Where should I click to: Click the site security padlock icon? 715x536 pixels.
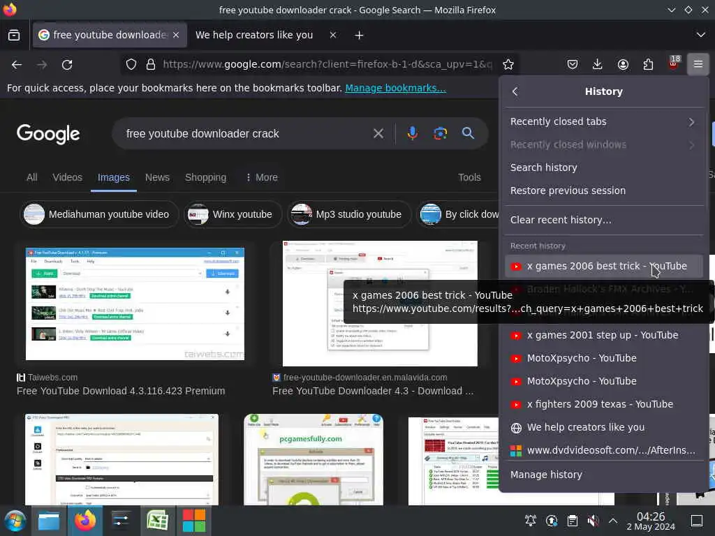[151, 64]
